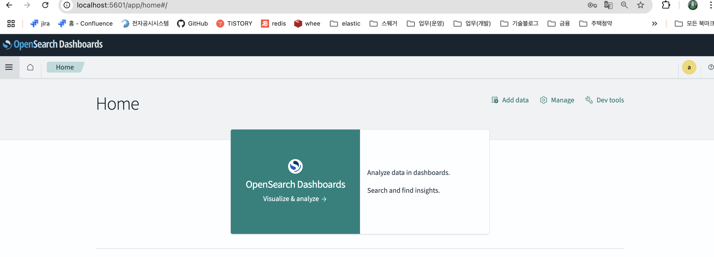Viewport: 714px width, 257px height.
Task: Expand the 주택청약 bookmark folder
Action: pos(596,24)
